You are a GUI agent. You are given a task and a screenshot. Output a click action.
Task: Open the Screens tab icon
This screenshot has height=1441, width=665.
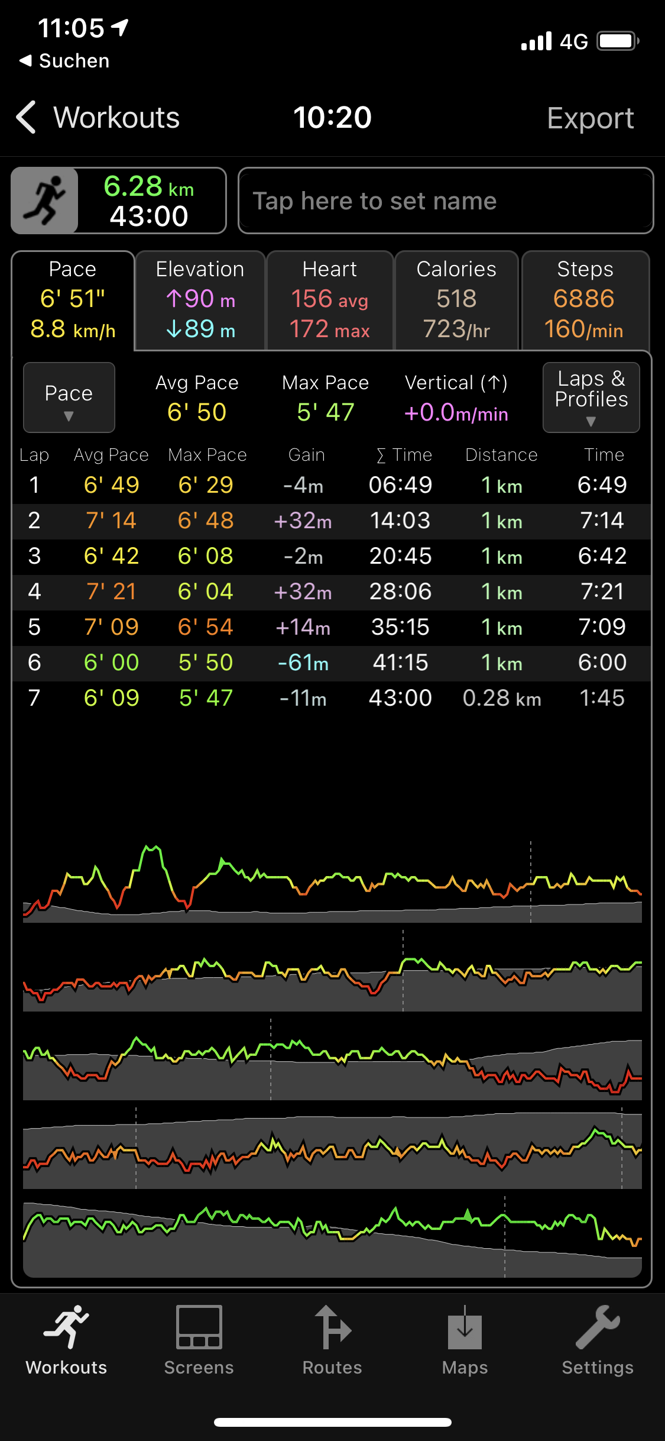(x=199, y=1328)
